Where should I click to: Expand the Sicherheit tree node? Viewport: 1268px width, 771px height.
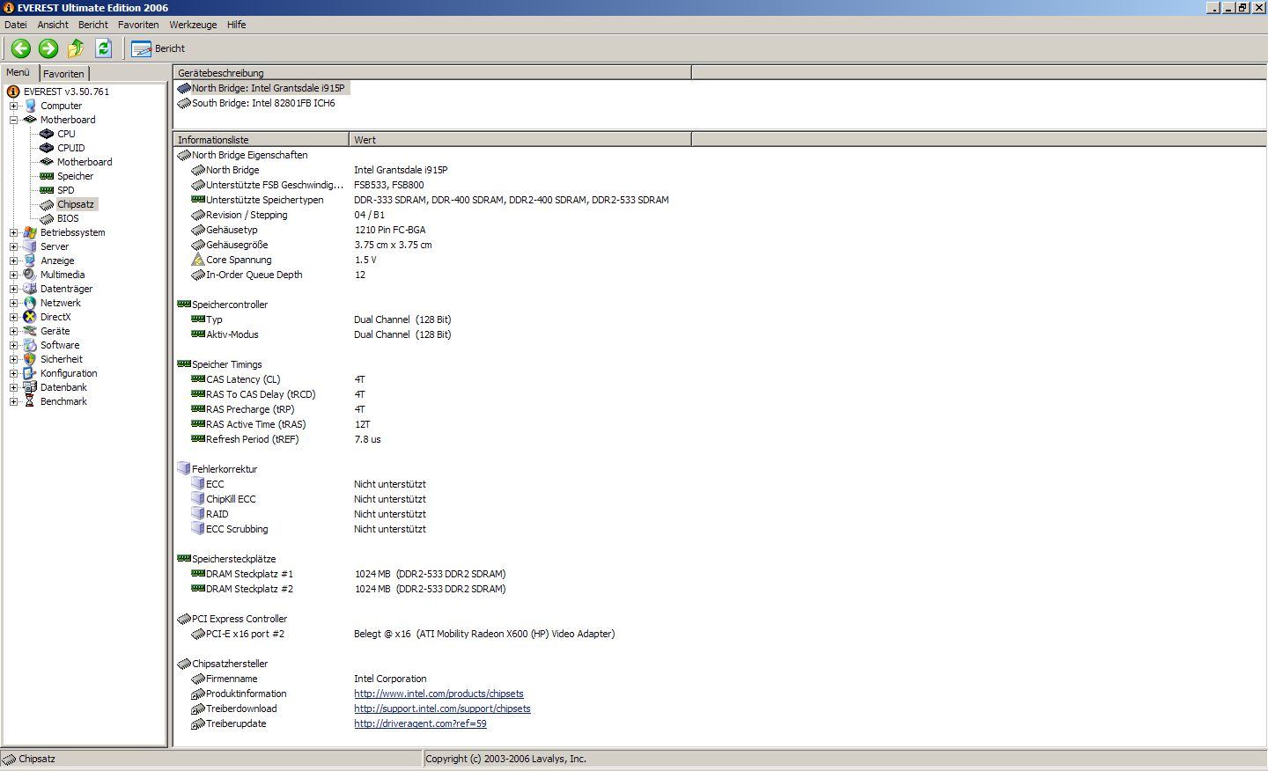(x=13, y=359)
